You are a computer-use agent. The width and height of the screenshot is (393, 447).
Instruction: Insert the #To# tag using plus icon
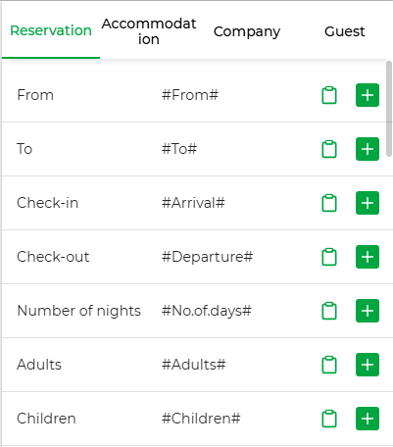368,149
